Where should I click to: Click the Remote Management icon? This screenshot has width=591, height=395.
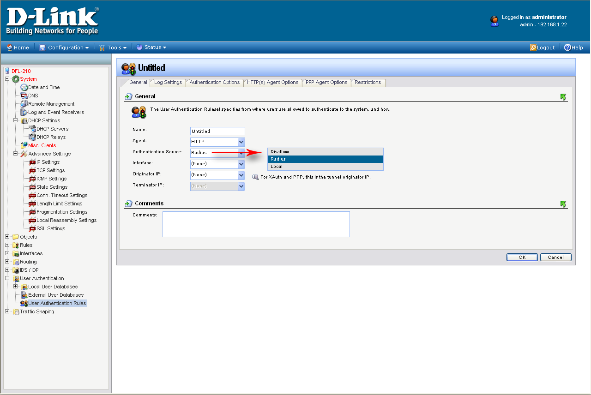click(x=24, y=104)
